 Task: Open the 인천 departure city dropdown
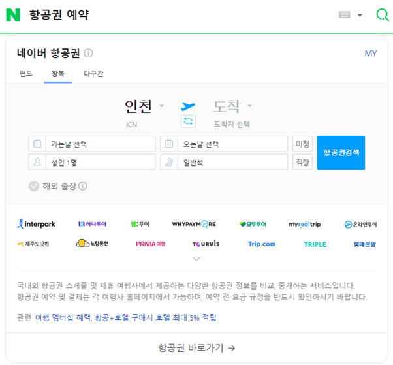[144, 106]
